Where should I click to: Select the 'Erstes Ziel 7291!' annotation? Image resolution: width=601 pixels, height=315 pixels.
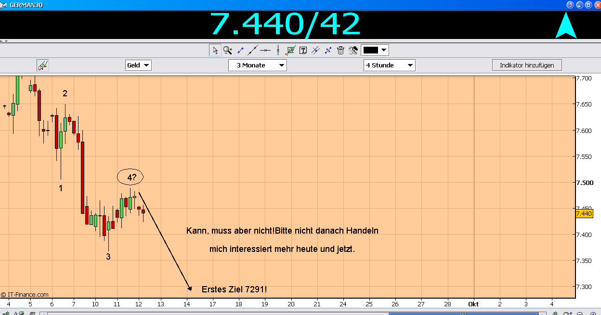235,289
